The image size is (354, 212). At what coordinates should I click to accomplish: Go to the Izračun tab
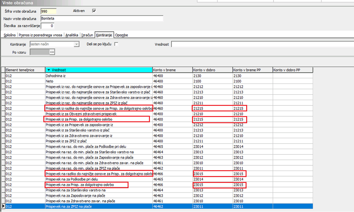click(x=87, y=35)
